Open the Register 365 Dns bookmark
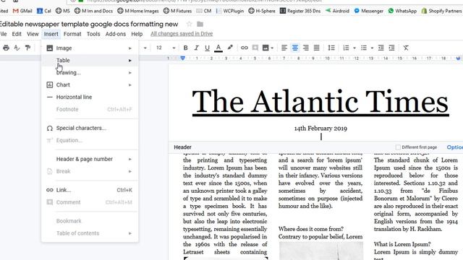 pyautogui.click(x=300, y=11)
